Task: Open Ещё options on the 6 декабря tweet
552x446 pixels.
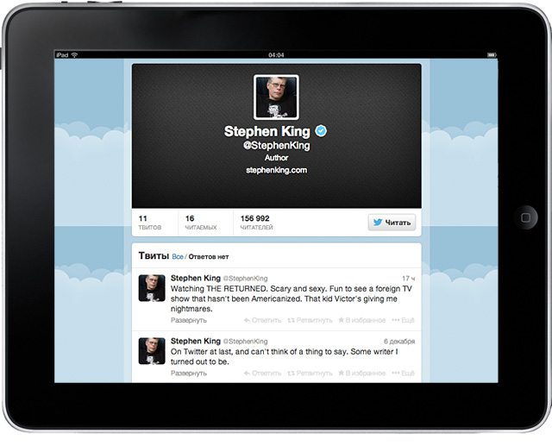Action: pos(403,373)
